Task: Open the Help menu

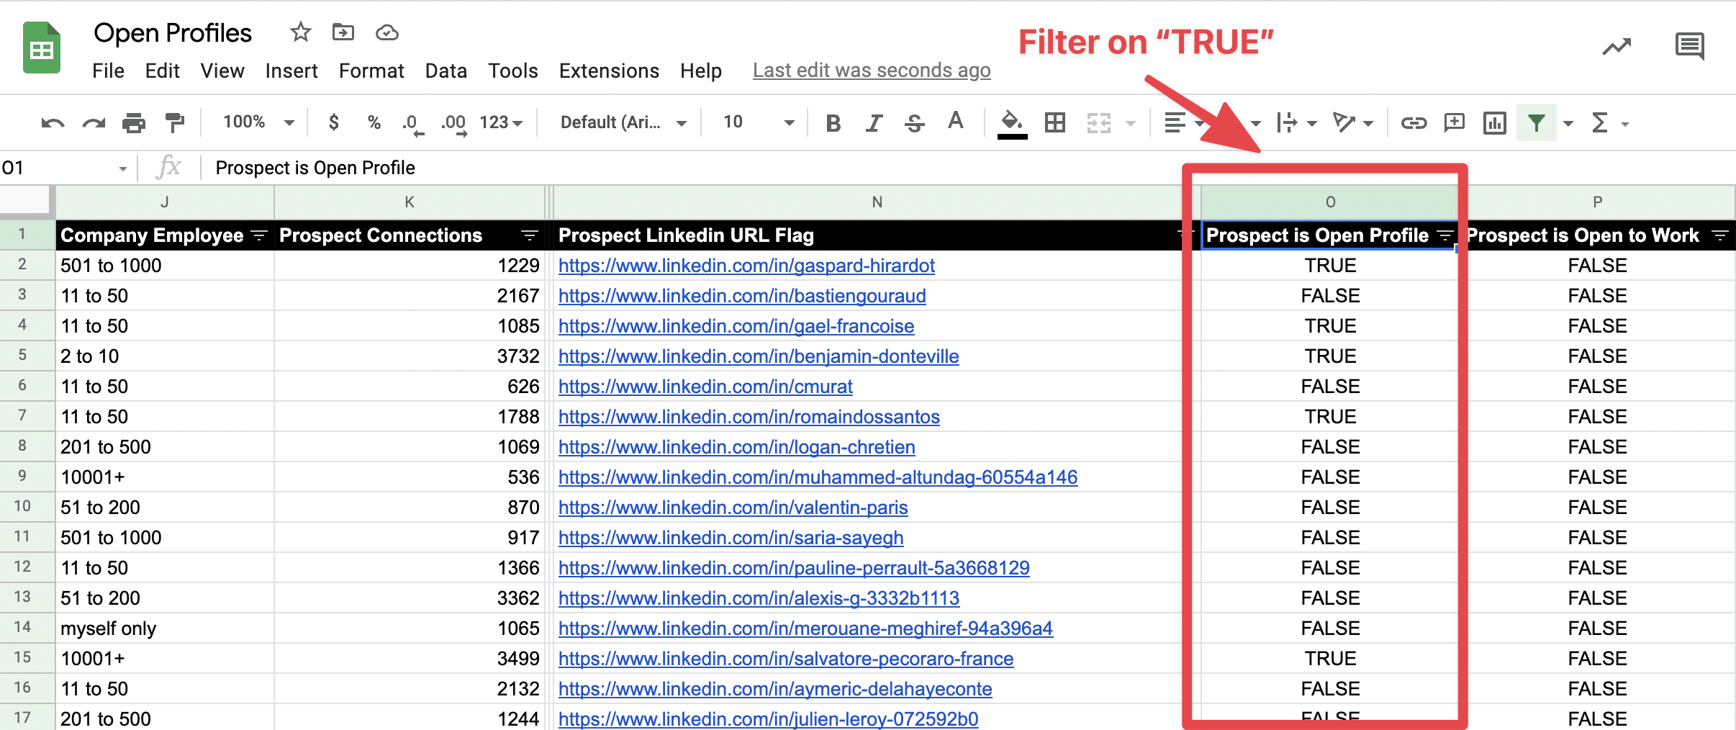Action: [701, 71]
